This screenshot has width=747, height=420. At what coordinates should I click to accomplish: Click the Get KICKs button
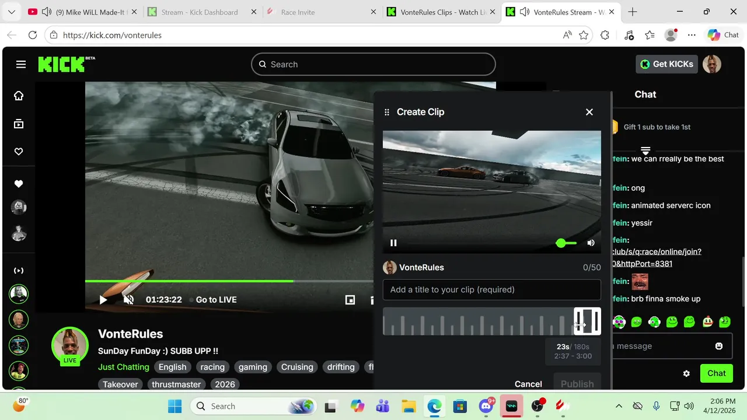[x=666, y=64]
